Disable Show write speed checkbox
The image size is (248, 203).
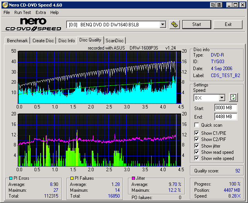(197, 158)
